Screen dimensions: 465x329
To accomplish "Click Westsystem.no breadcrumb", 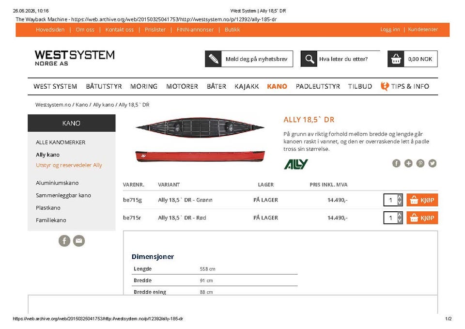I will 53,105.
